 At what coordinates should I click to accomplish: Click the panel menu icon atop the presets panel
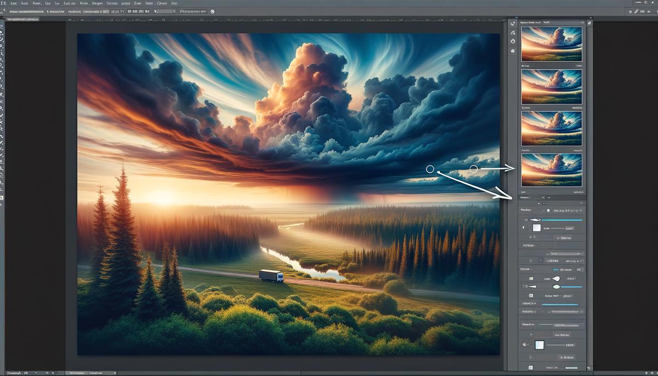click(x=590, y=22)
